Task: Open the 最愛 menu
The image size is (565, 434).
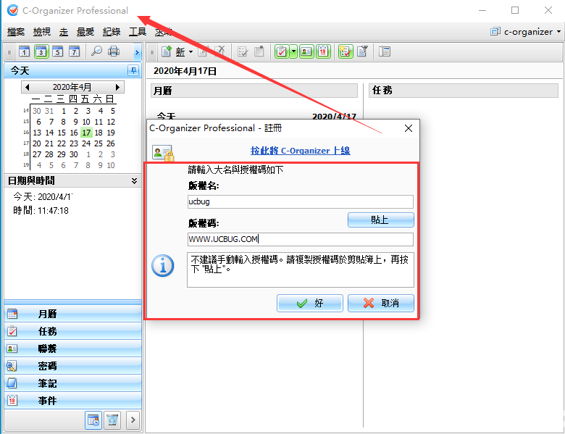Action: tap(85, 32)
